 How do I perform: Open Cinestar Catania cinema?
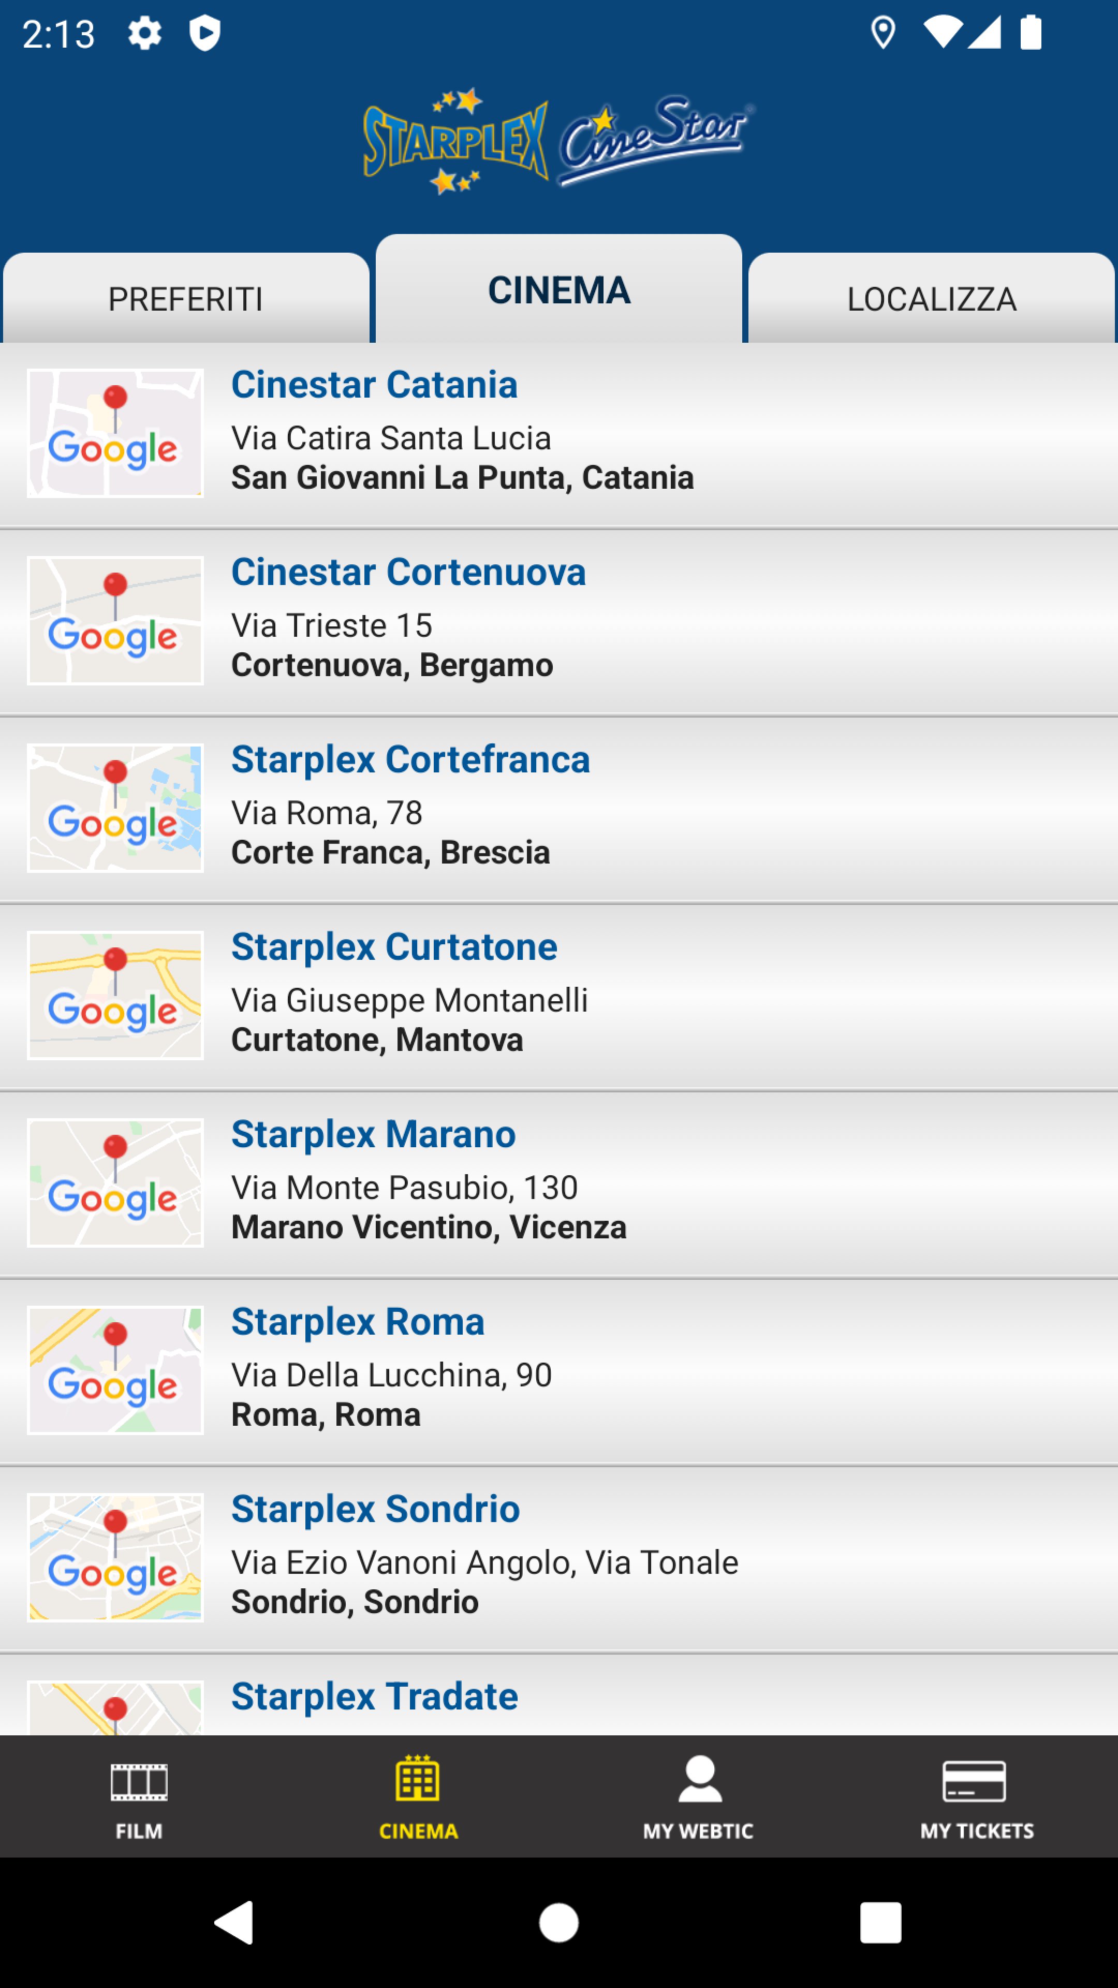click(375, 384)
